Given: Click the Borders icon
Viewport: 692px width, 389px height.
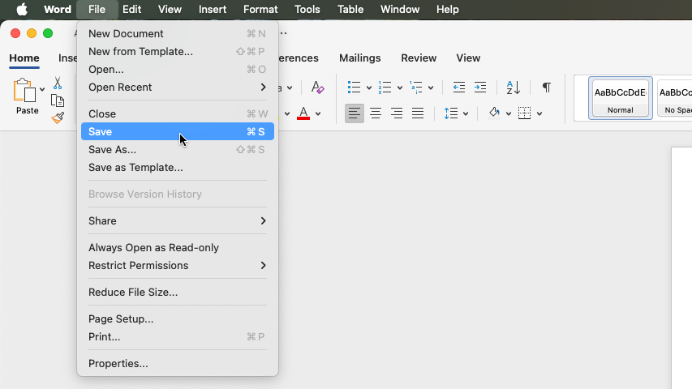Looking at the screenshot, I should 524,113.
